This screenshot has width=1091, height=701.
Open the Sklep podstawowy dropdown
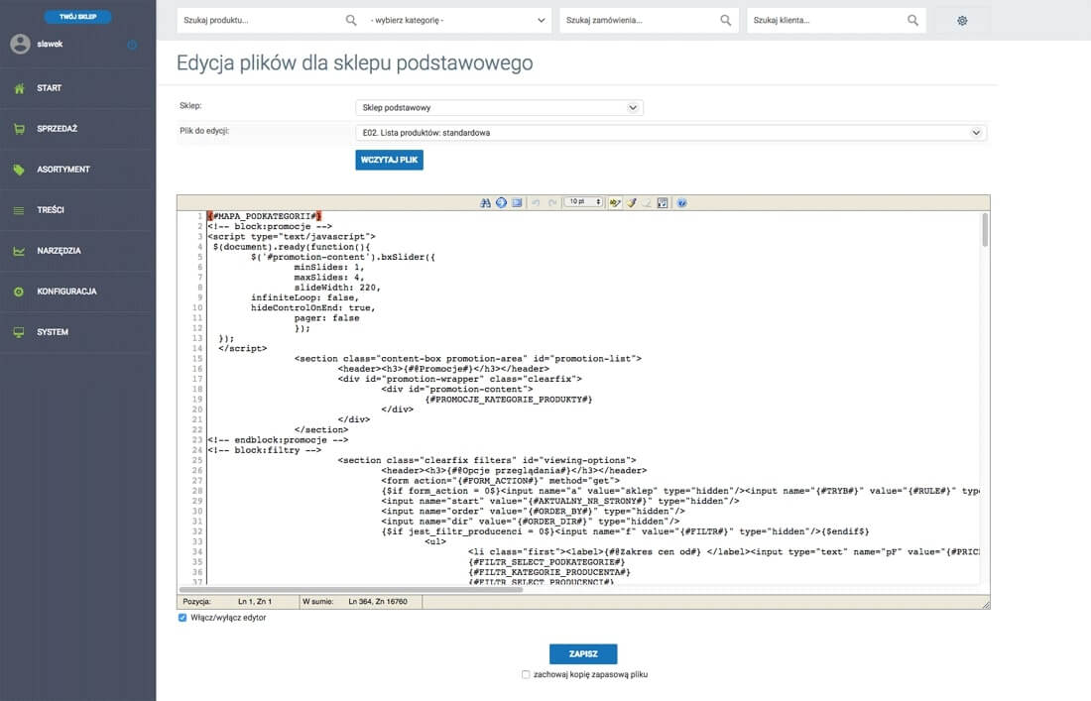click(499, 108)
